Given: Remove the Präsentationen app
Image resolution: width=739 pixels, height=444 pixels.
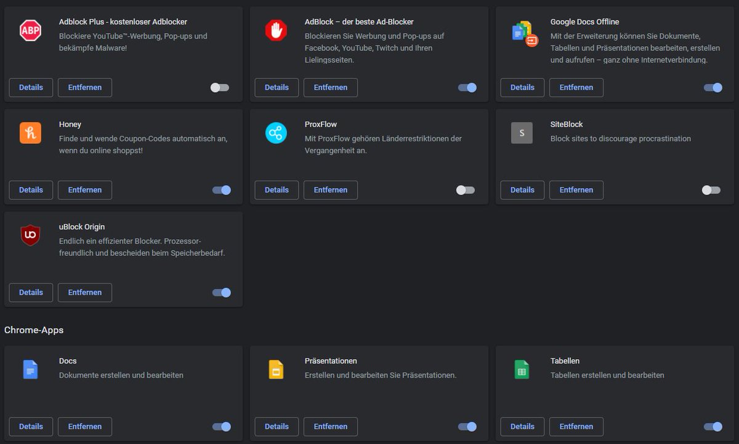Looking at the screenshot, I should point(331,427).
